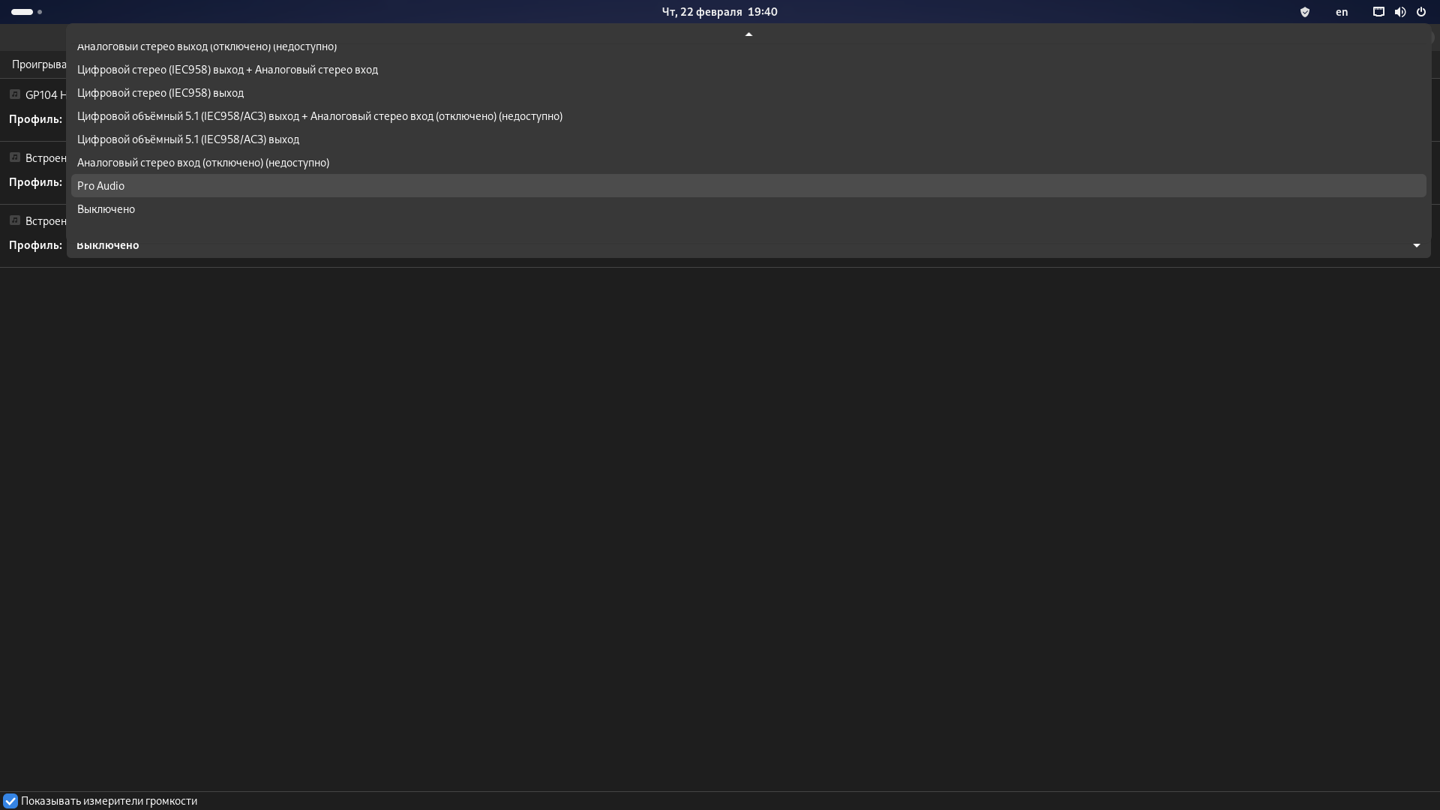Pick 'Цифровой стерео (IEC958) выход + Аналоговый стерео вход'
Viewport: 1440px width, 810px height.
click(x=748, y=70)
